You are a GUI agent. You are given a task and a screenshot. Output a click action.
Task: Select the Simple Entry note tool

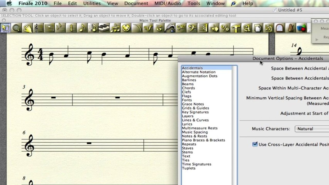82,28
